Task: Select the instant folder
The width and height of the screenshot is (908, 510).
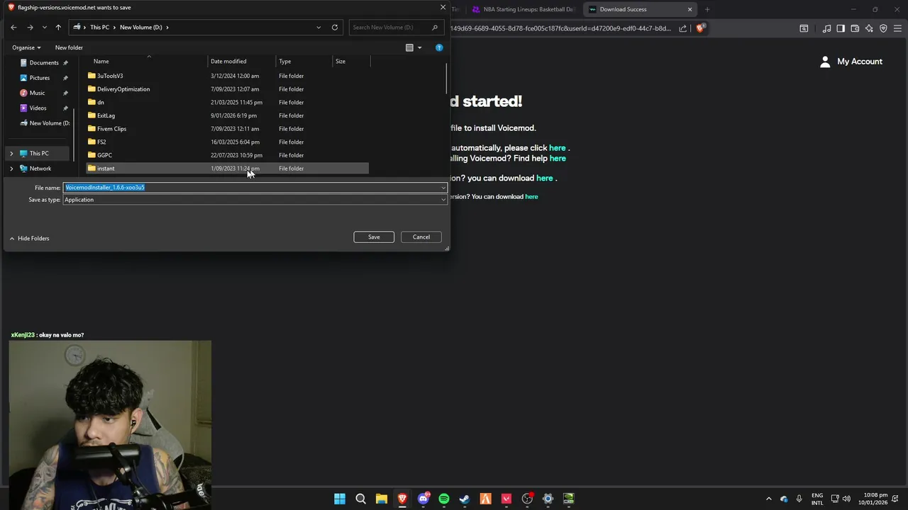Action: click(227, 169)
